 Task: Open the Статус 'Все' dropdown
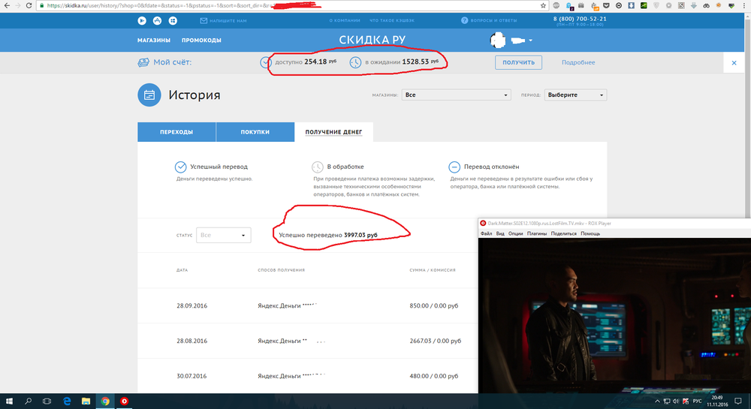(223, 235)
